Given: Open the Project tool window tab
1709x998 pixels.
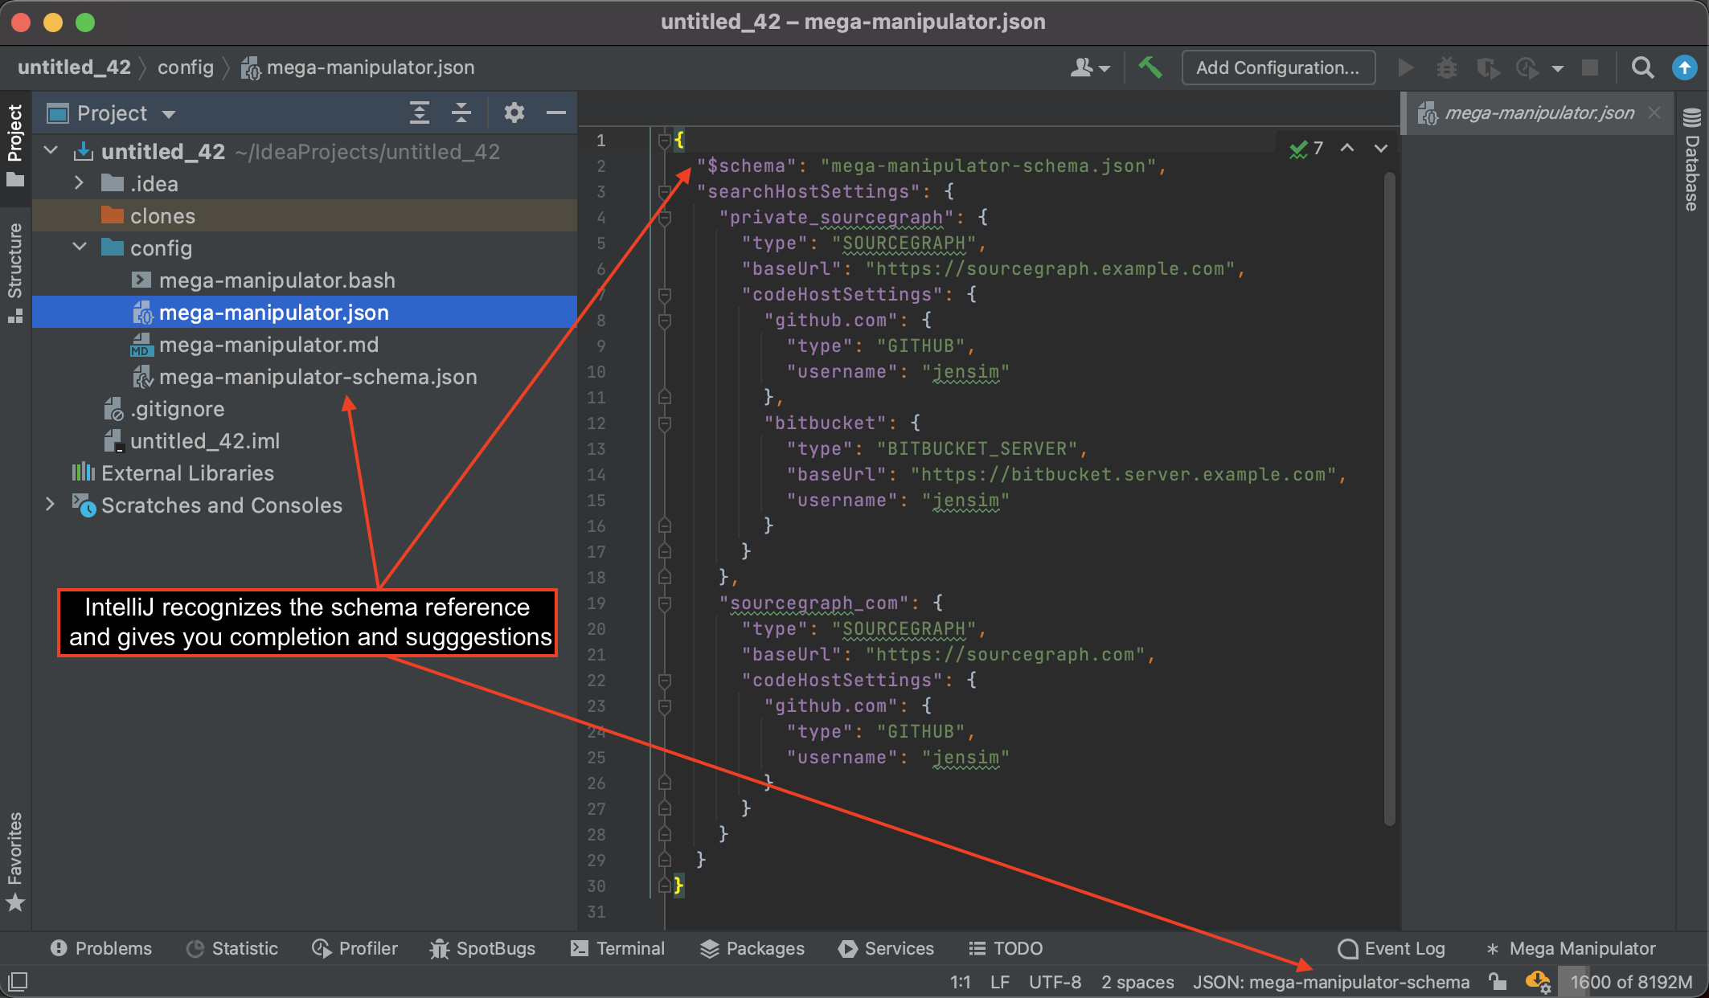Looking at the screenshot, I should [15, 145].
